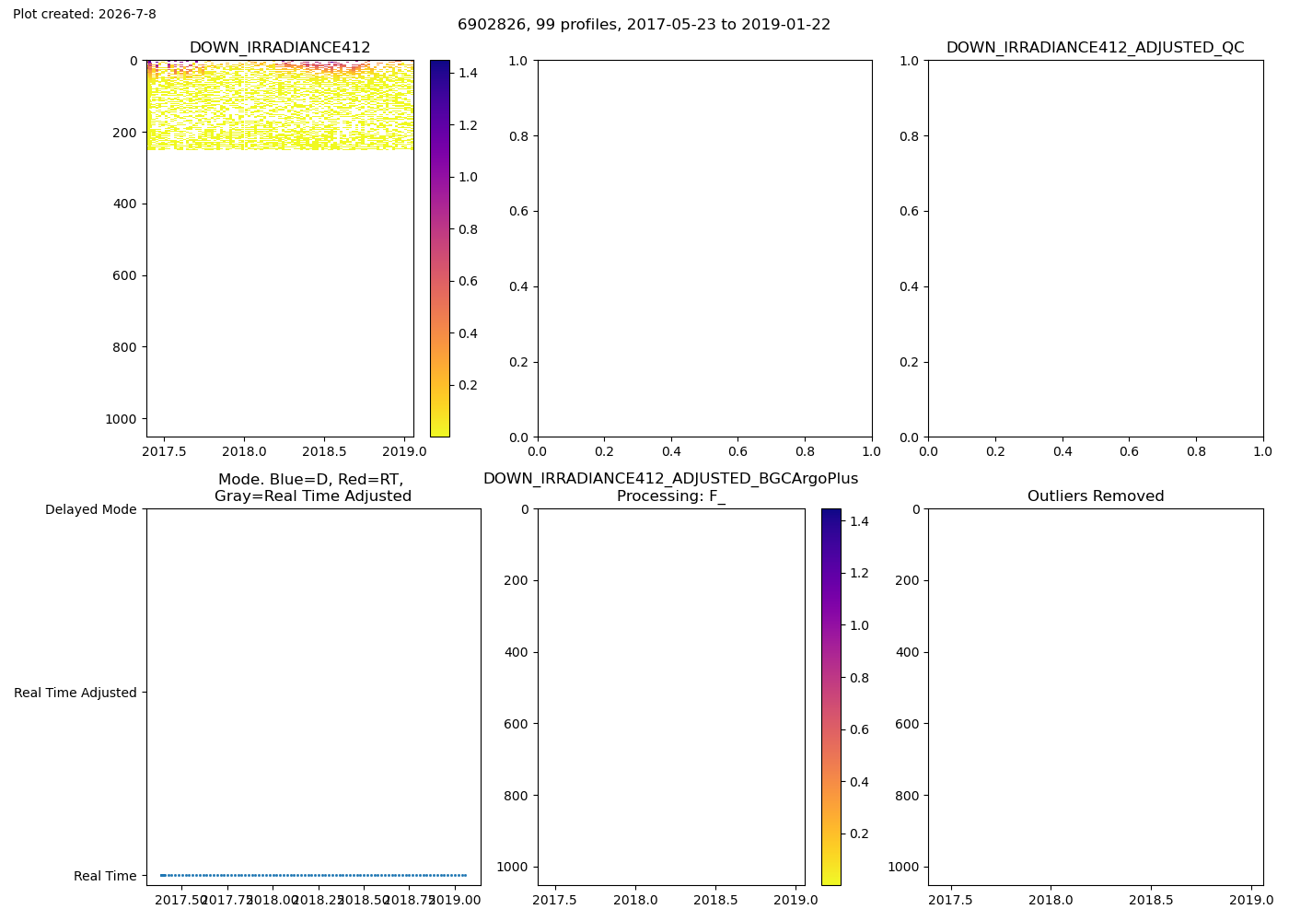Click the empty top-middle axes

pos(704,249)
